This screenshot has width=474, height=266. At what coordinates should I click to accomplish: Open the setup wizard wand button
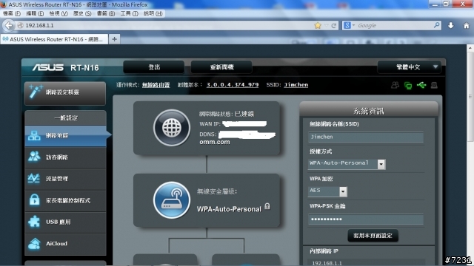[65, 93]
